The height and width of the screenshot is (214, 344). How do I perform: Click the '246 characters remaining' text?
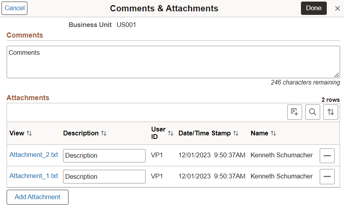coord(305,82)
